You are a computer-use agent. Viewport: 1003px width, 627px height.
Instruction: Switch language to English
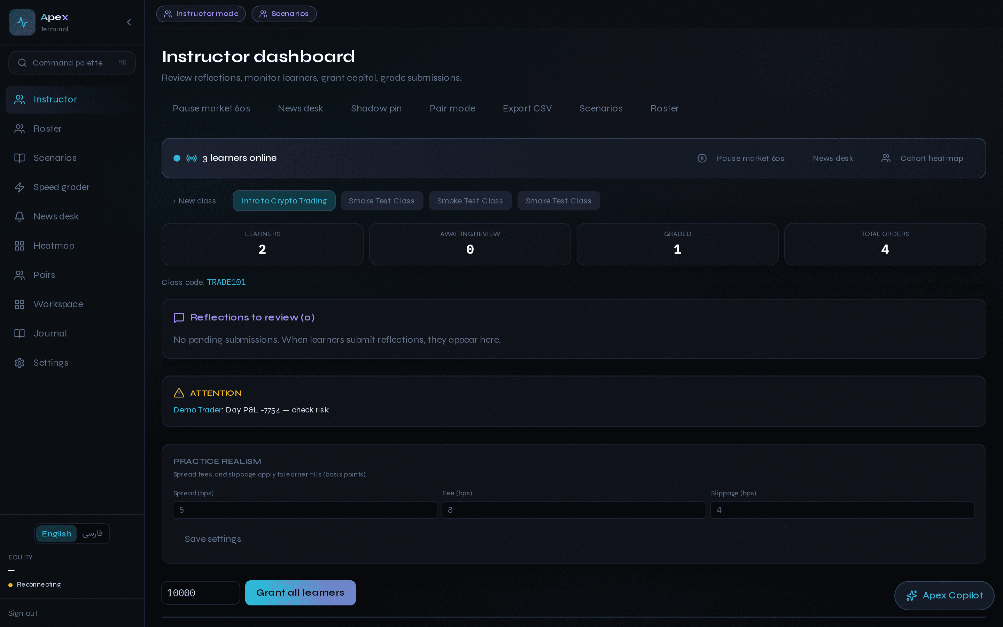click(56, 534)
